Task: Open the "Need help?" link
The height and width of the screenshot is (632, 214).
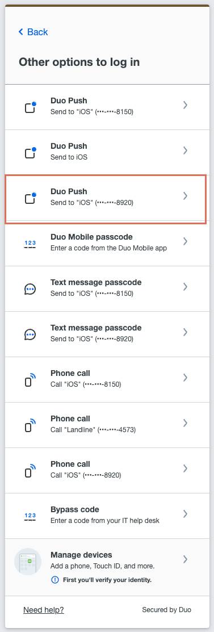Action: tap(44, 610)
